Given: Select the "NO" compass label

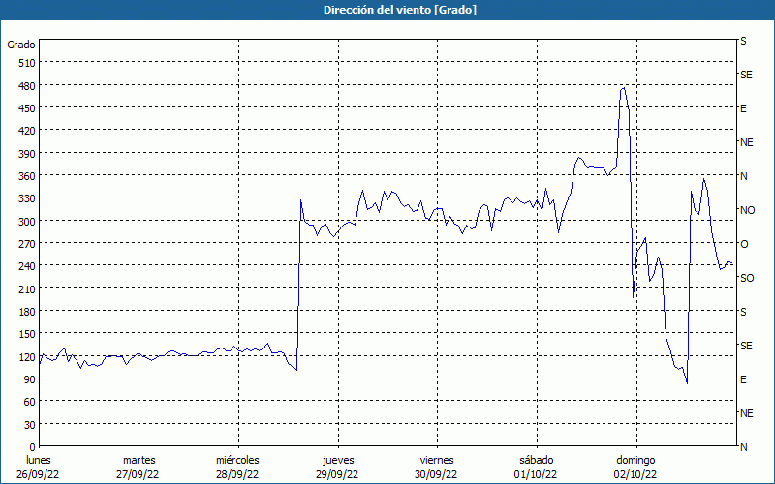Looking at the screenshot, I should pos(747,210).
